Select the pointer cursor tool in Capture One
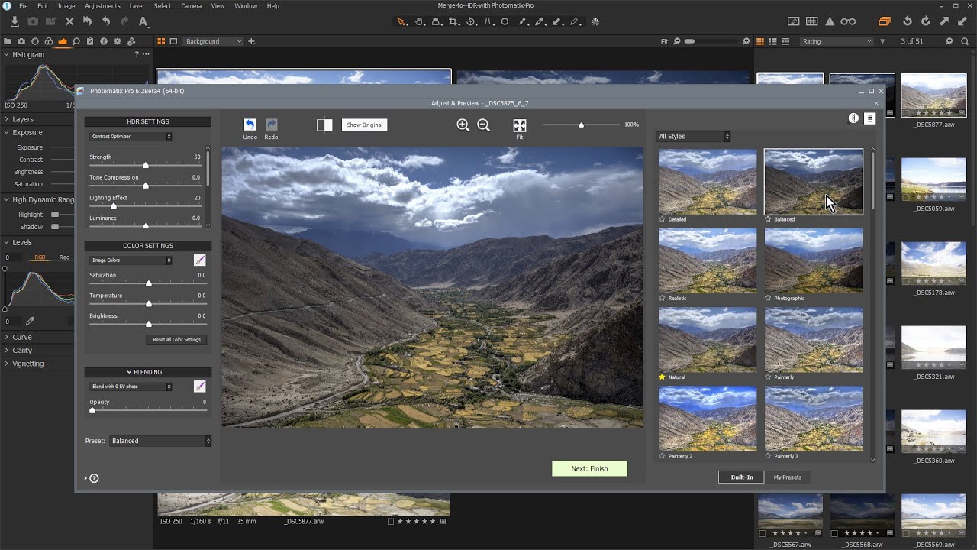This screenshot has width=977, height=550. (401, 22)
